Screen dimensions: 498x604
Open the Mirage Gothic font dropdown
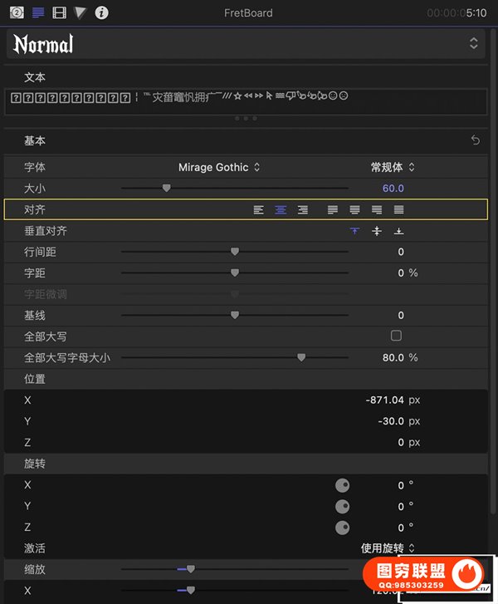[219, 167]
